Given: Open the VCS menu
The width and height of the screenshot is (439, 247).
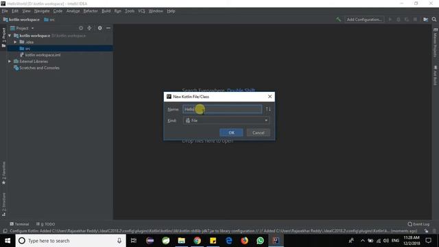Looking at the screenshot, I should tap(141, 11).
